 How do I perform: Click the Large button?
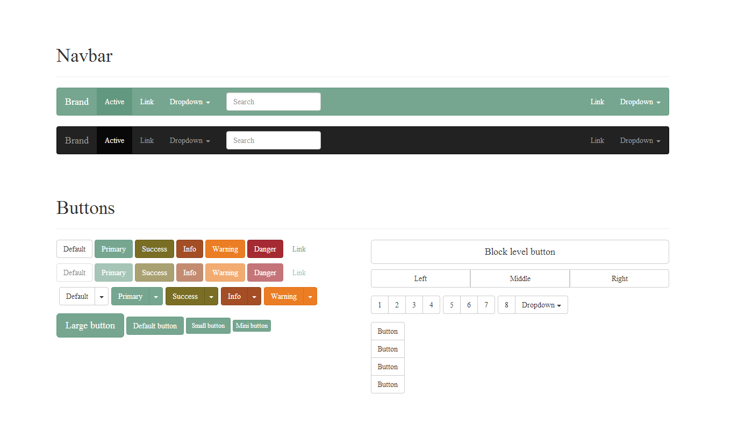coord(90,325)
